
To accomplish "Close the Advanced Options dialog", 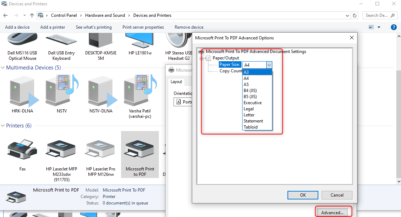I will (x=352, y=38).
